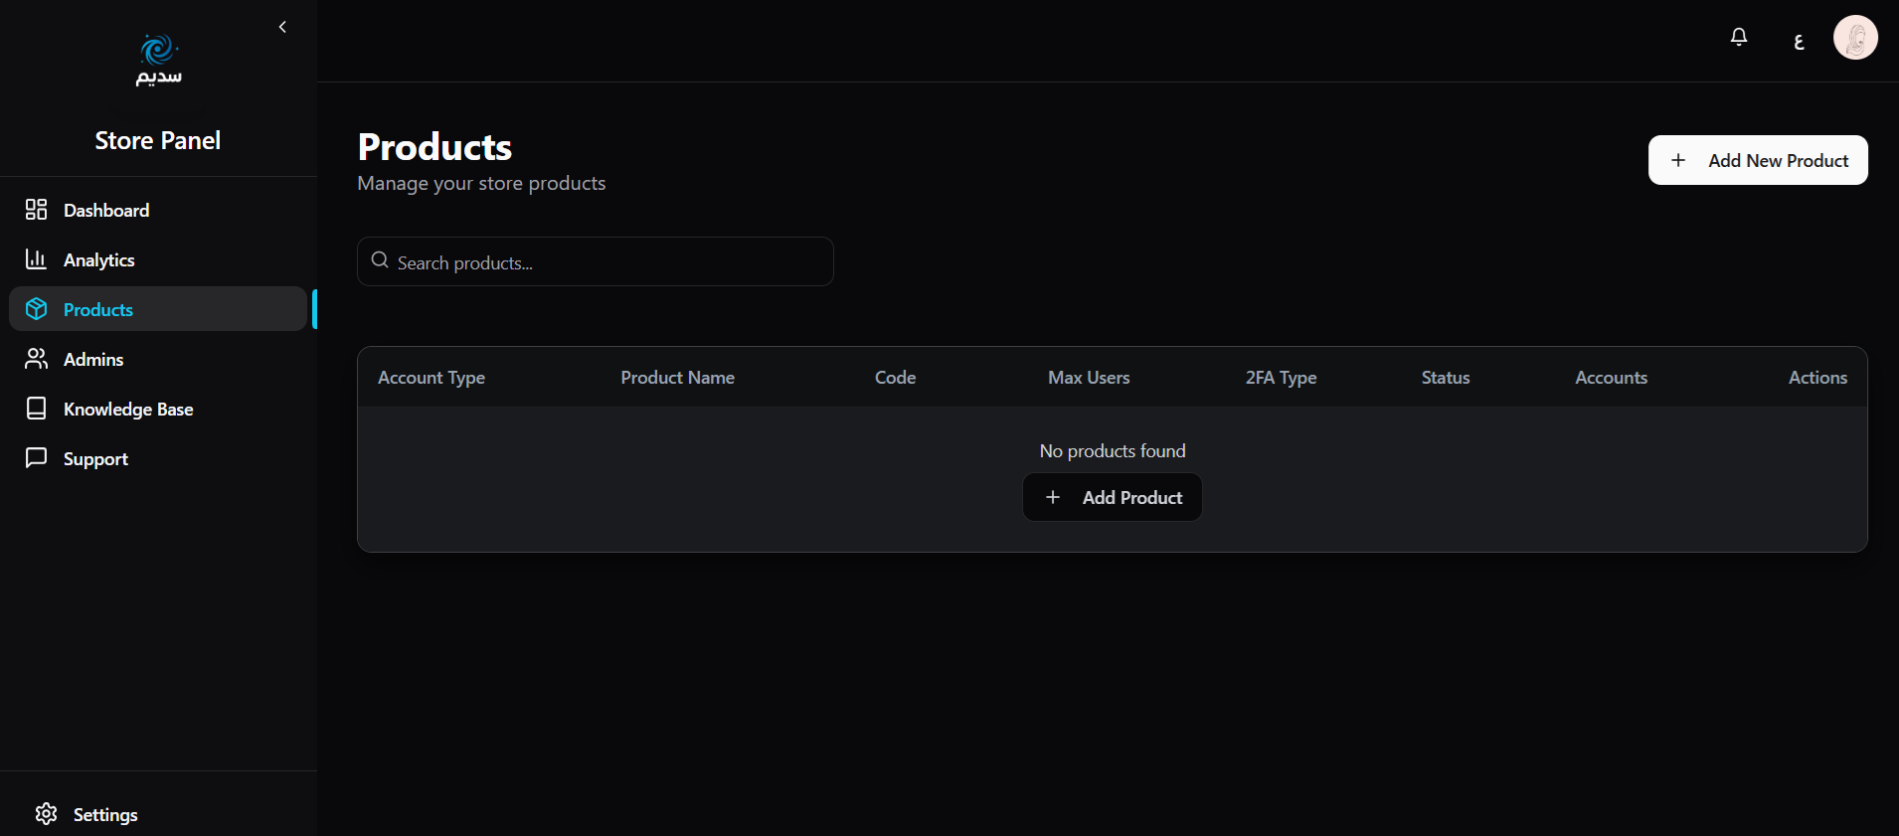Navigate to Knowledge Base
The height and width of the screenshot is (836, 1899).
point(127,409)
